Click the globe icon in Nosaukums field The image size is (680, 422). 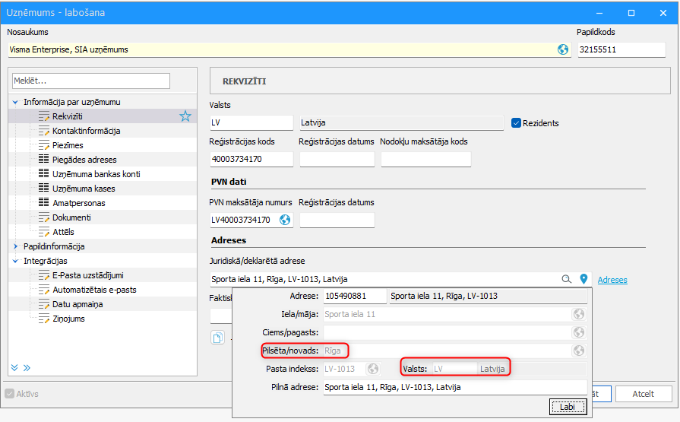pos(562,49)
